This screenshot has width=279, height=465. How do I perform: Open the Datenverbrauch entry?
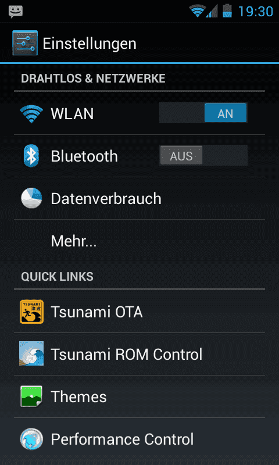139,199
